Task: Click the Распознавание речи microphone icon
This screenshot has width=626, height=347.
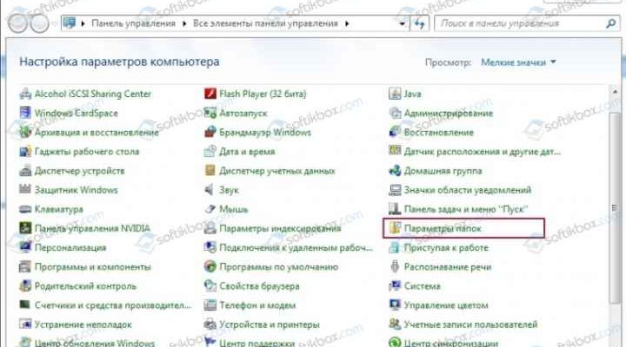Action: [x=395, y=267]
